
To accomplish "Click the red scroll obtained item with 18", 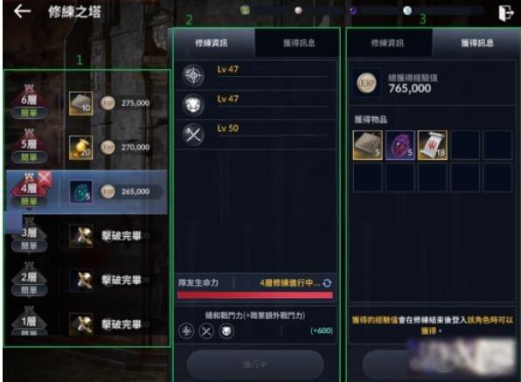I will 433,145.
